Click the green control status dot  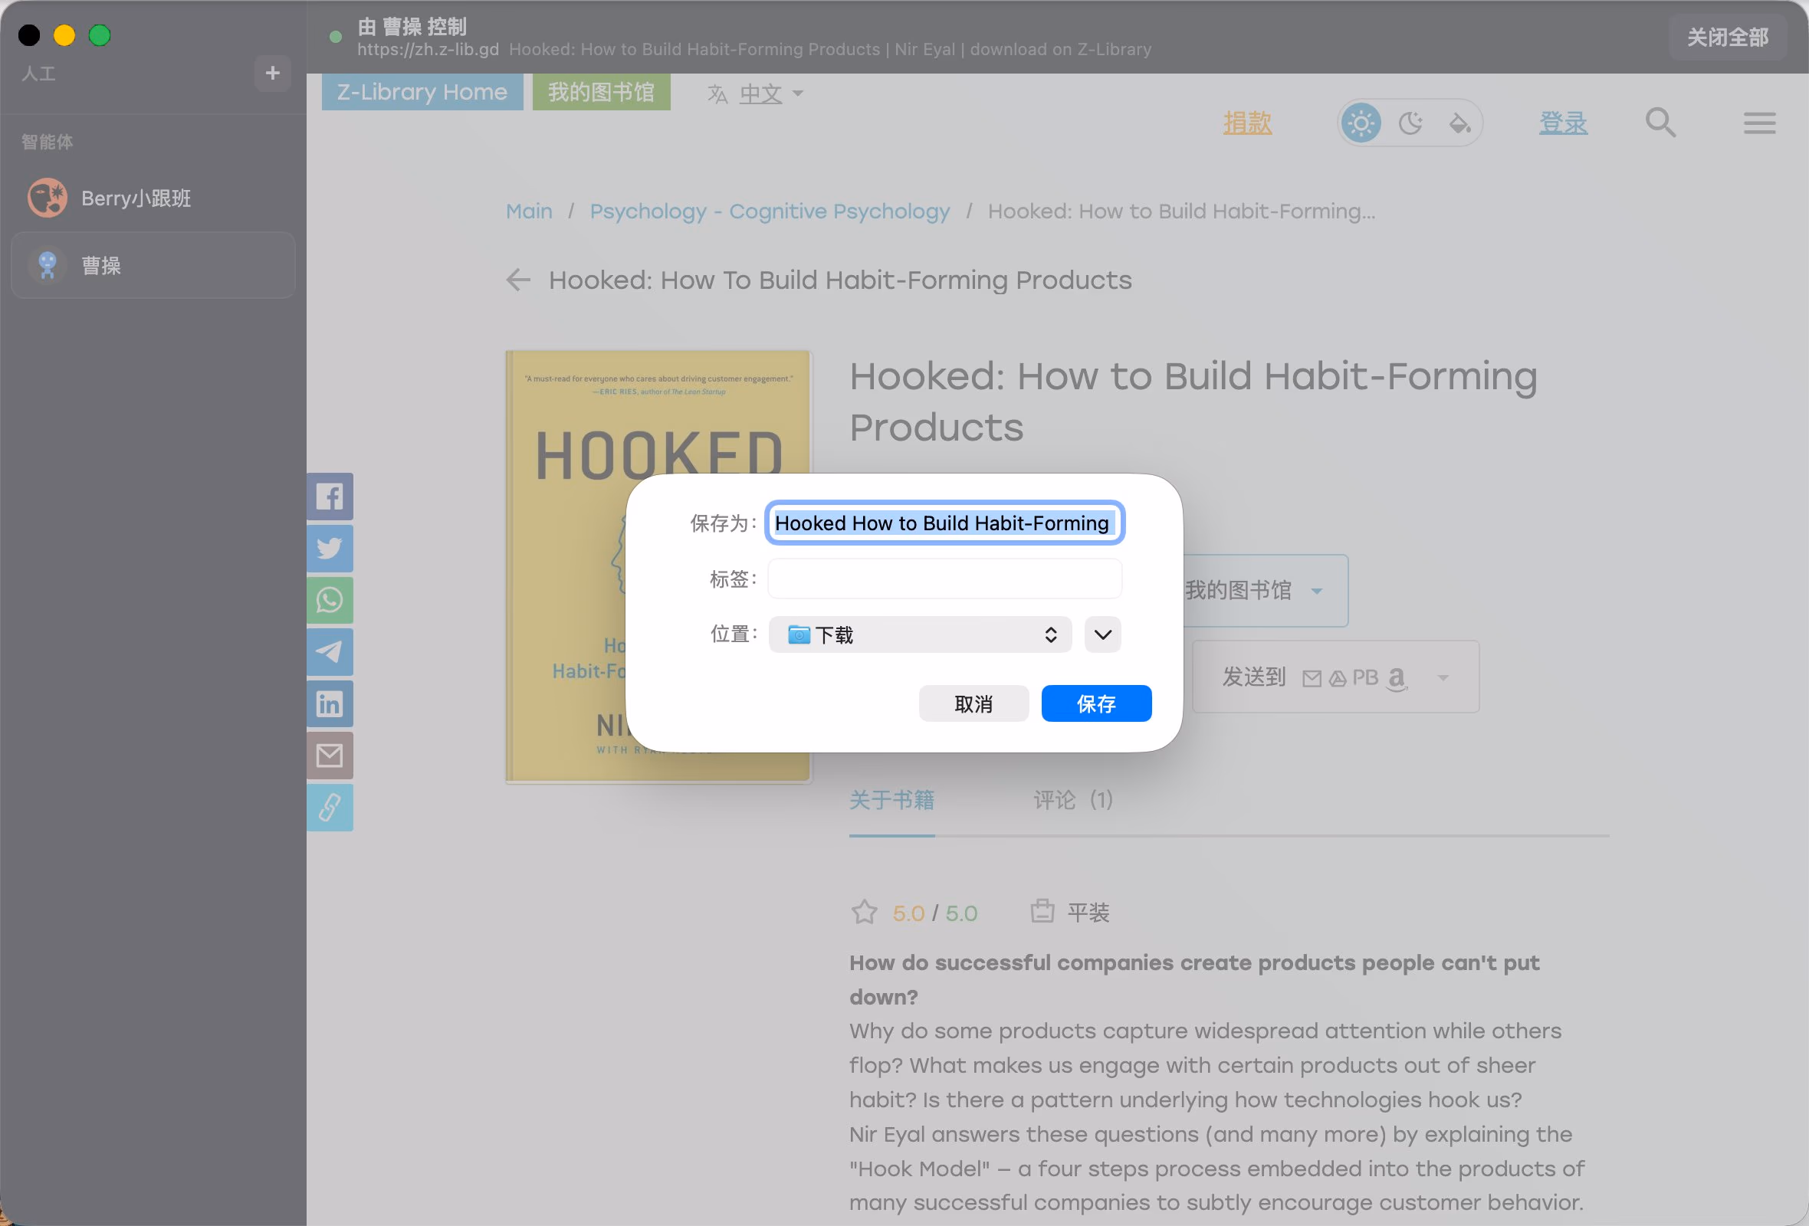click(336, 37)
